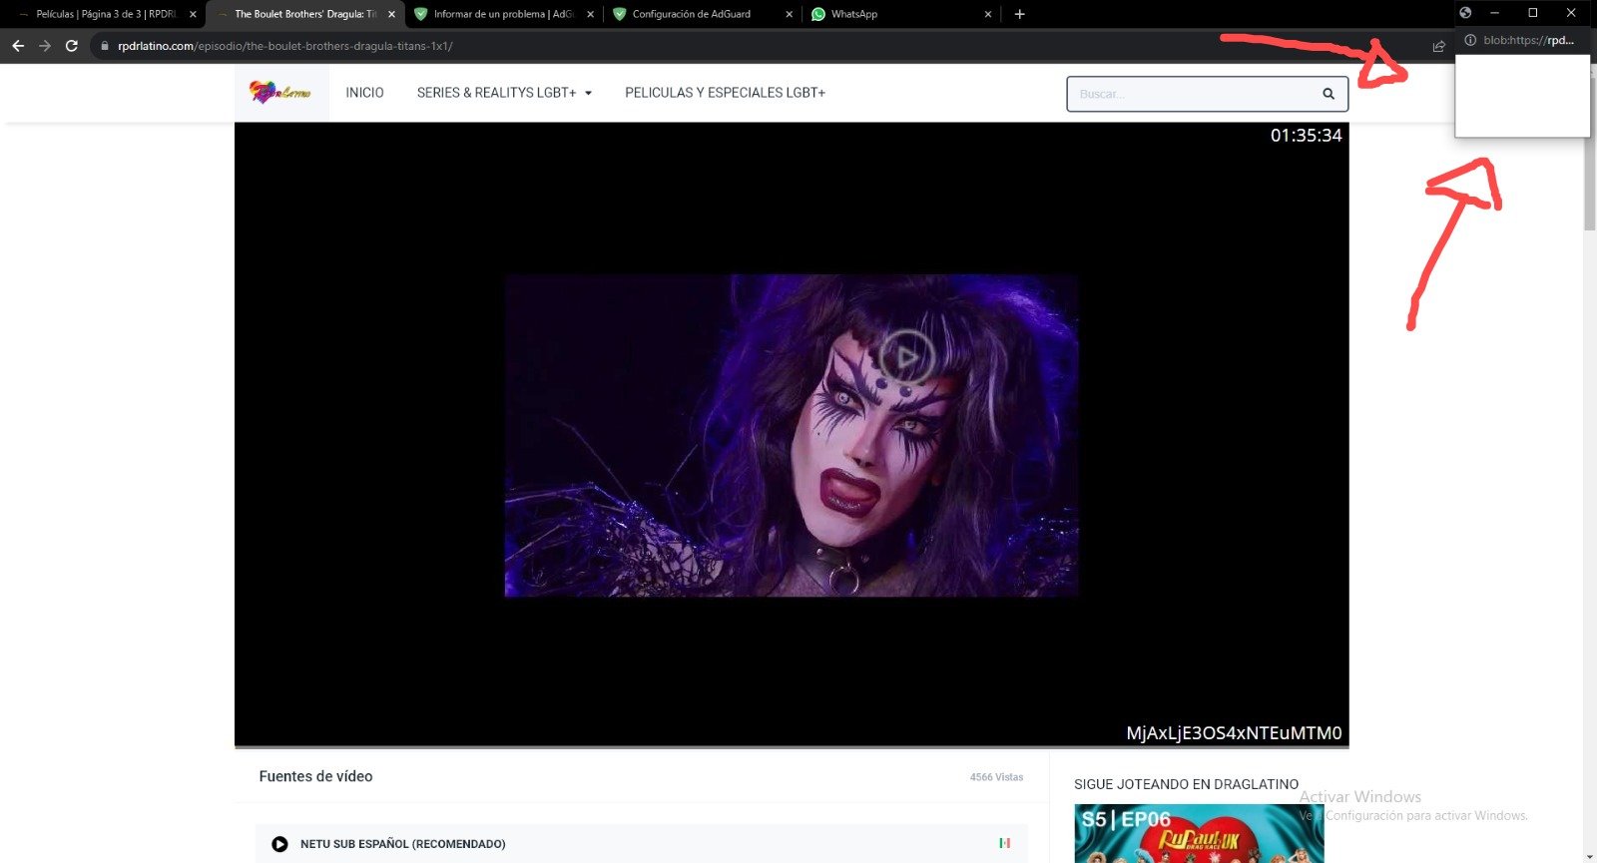Close the Películas Página 3 tab

(193, 14)
